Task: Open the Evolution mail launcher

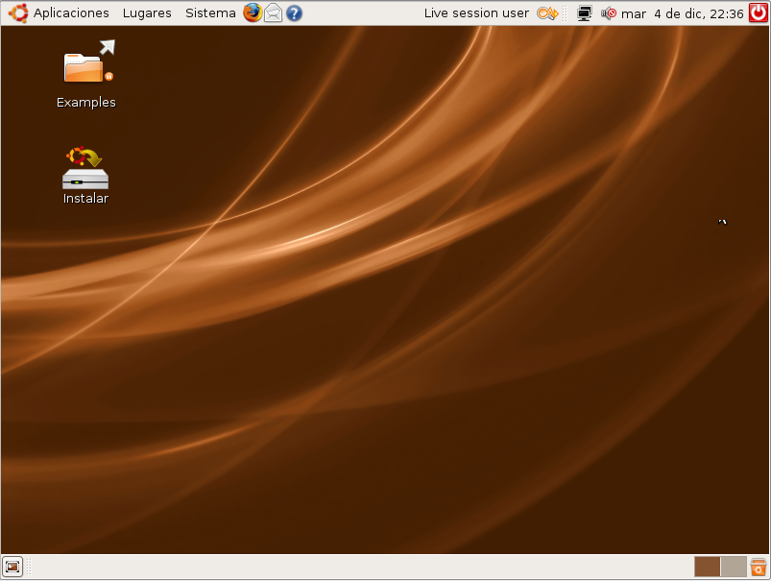Action: click(x=274, y=13)
